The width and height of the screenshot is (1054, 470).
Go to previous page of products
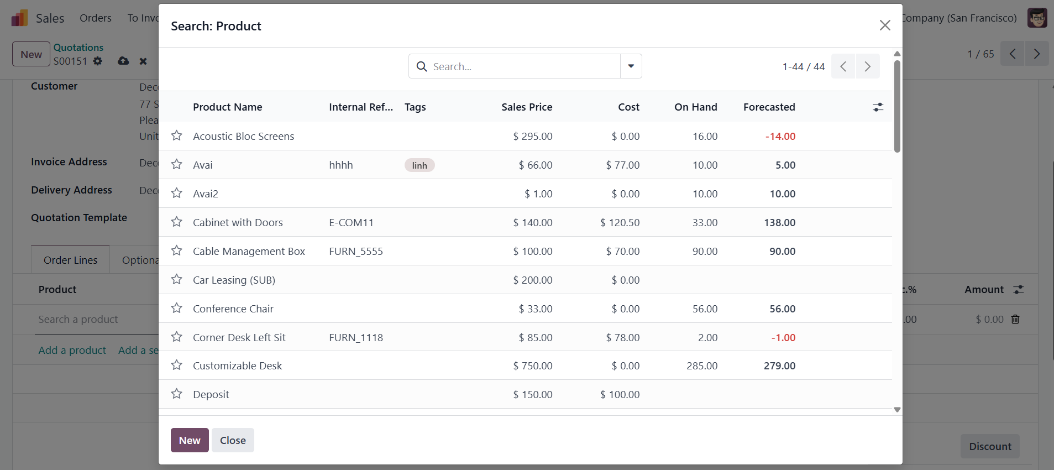click(843, 66)
